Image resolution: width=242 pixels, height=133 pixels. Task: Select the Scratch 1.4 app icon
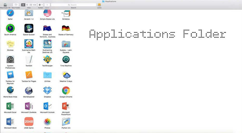tap(29, 13)
